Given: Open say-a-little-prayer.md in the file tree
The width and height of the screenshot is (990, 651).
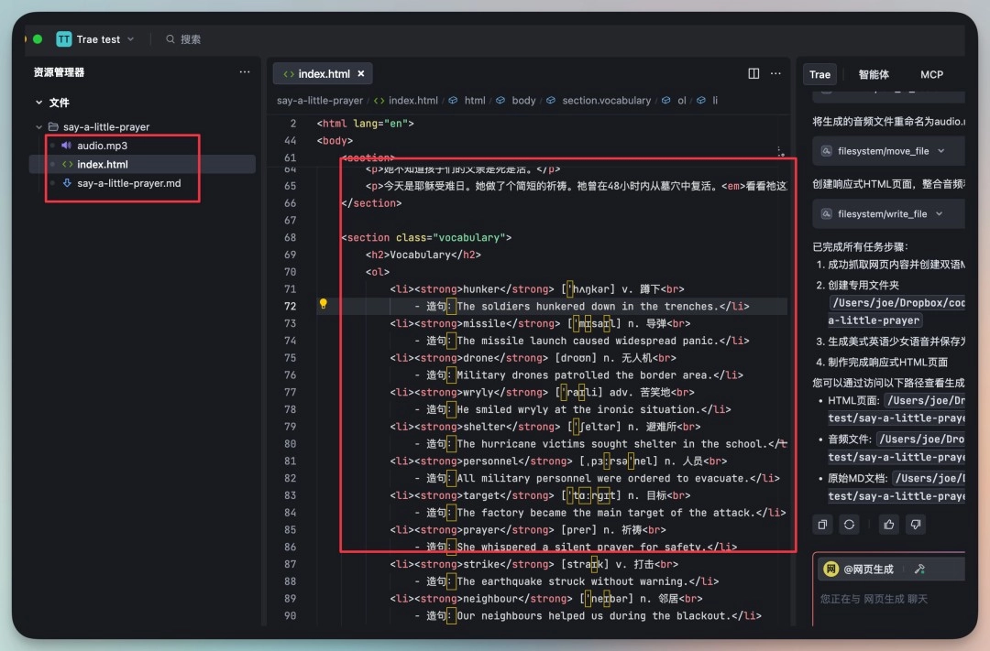Looking at the screenshot, I should click(129, 183).
